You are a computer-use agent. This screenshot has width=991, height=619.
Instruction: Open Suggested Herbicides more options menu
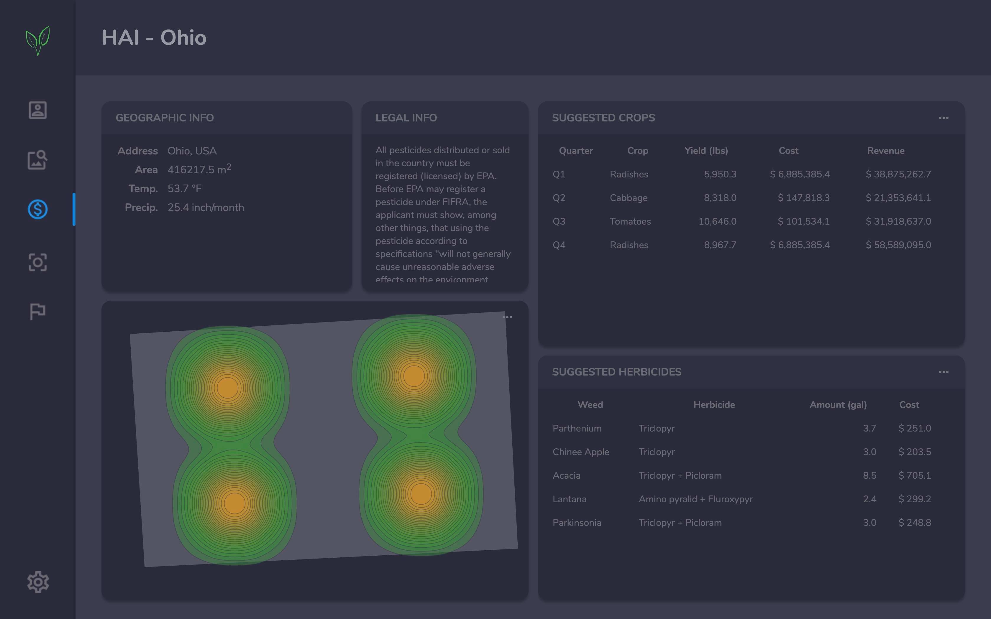pos(944,372)
